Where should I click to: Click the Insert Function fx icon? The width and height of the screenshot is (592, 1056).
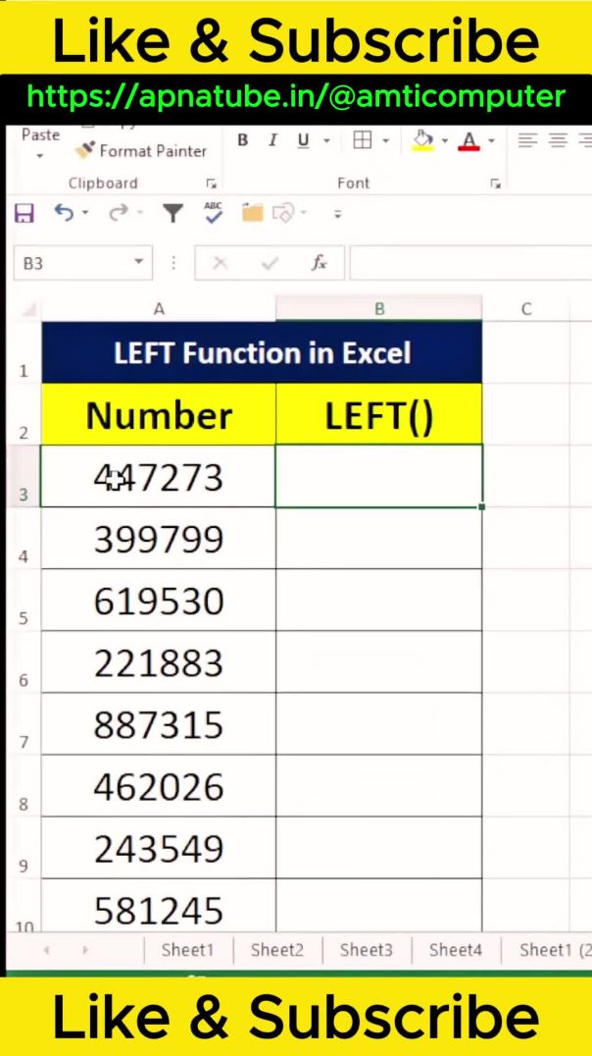tap(319, 263)
